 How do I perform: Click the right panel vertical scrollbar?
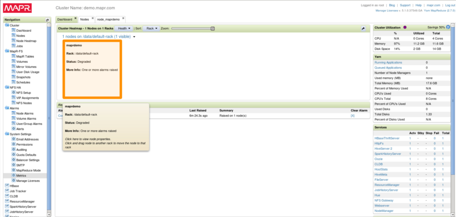pos(453,100)
